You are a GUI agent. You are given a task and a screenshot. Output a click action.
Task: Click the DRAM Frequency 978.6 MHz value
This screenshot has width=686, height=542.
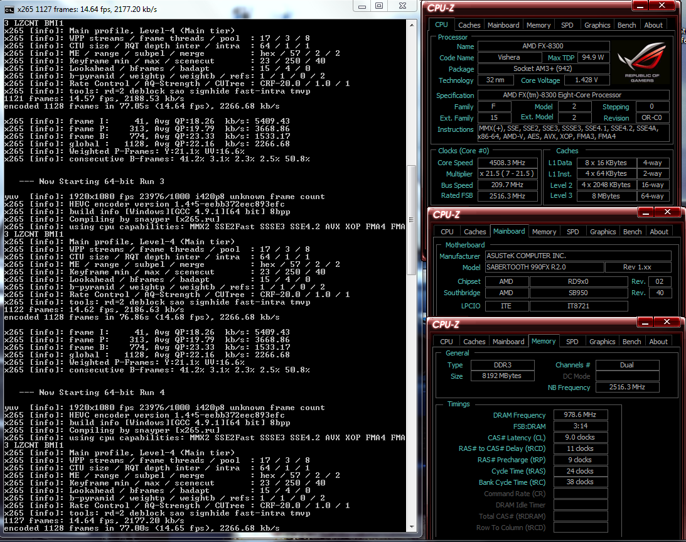pyautogui.click(x=581, y=415)
